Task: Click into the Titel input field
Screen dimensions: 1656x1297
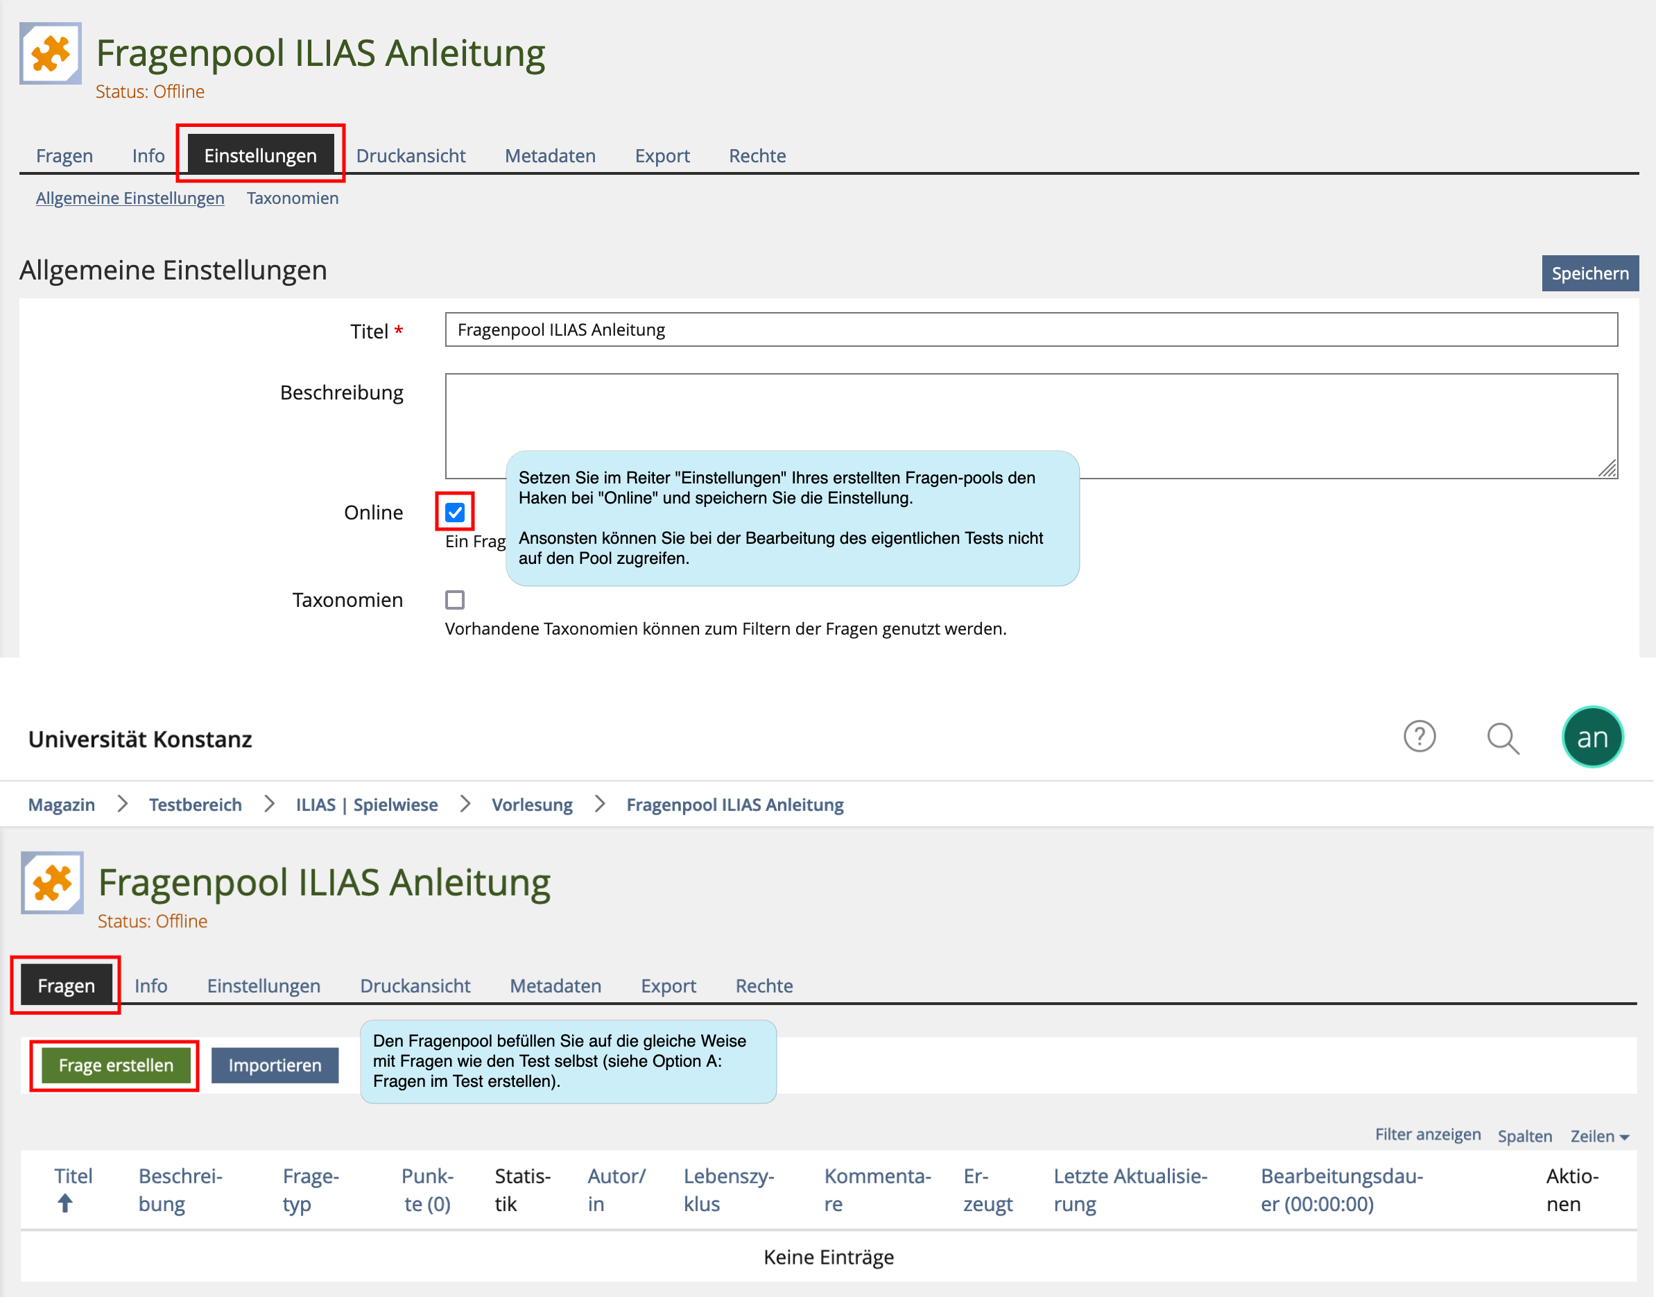Action: tap(1031, 329)
